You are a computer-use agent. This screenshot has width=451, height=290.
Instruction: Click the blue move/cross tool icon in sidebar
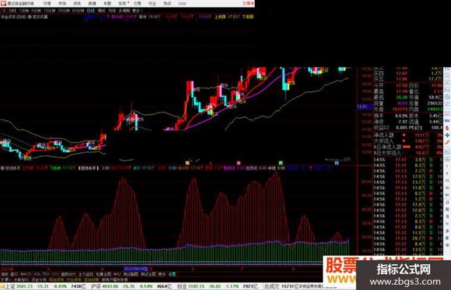click(447, 135)
